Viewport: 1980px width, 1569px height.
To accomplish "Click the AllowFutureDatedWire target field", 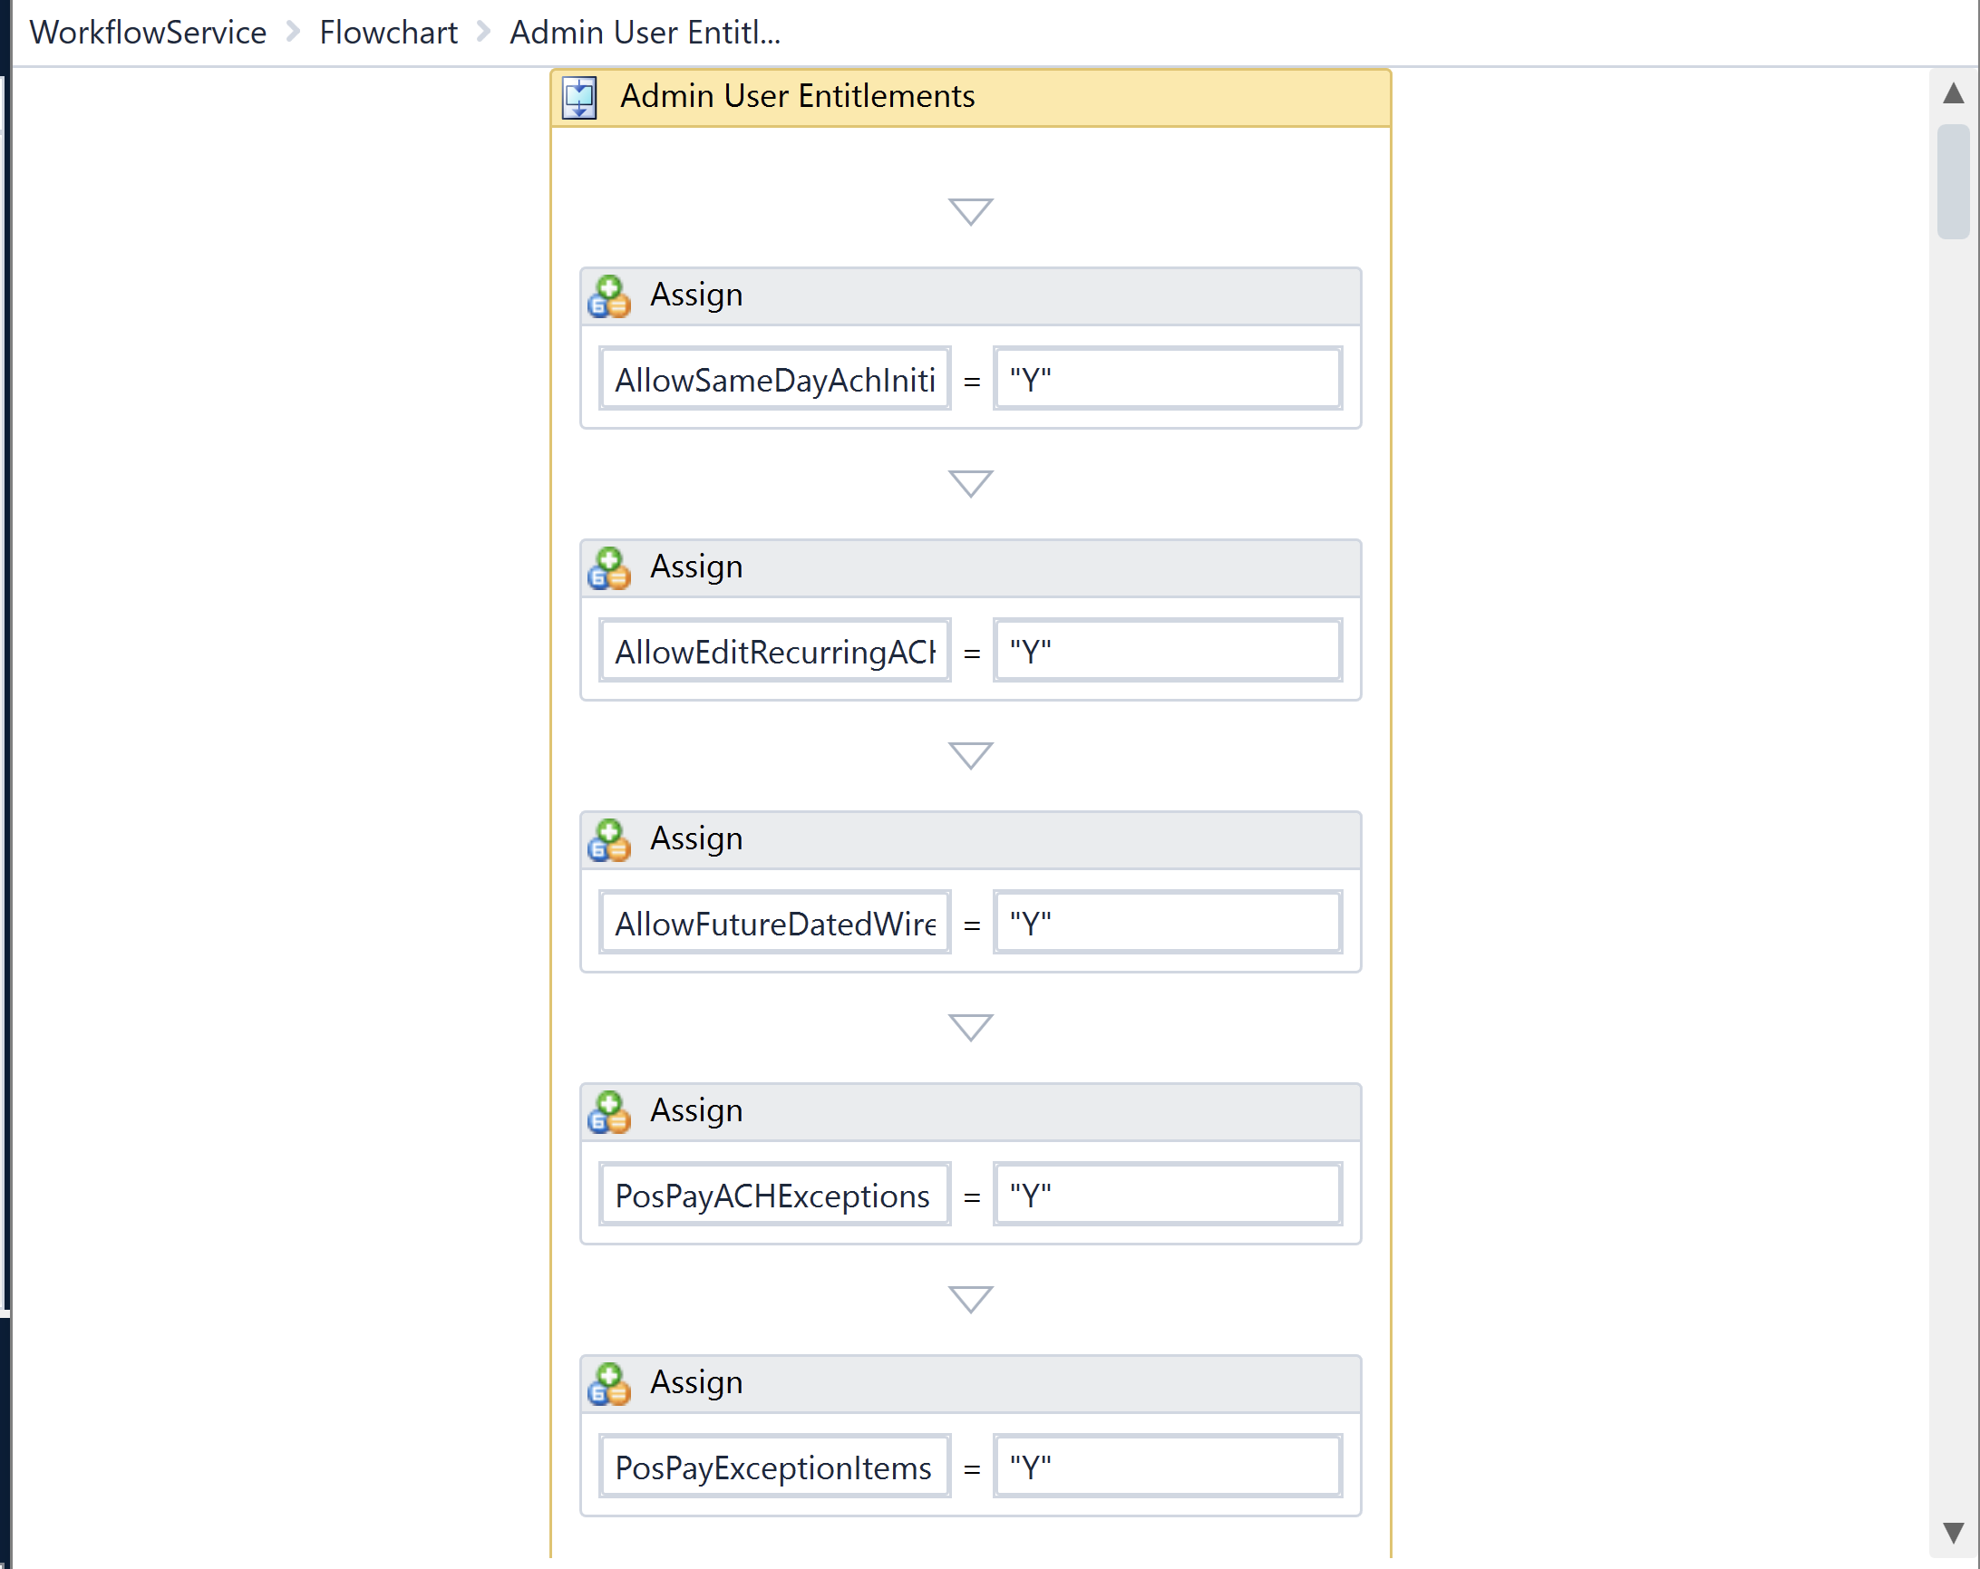I will [x=774, y=923].
